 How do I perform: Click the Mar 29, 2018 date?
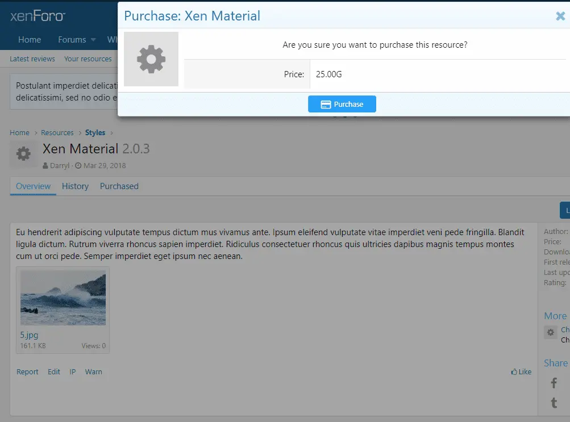[105, 166]
